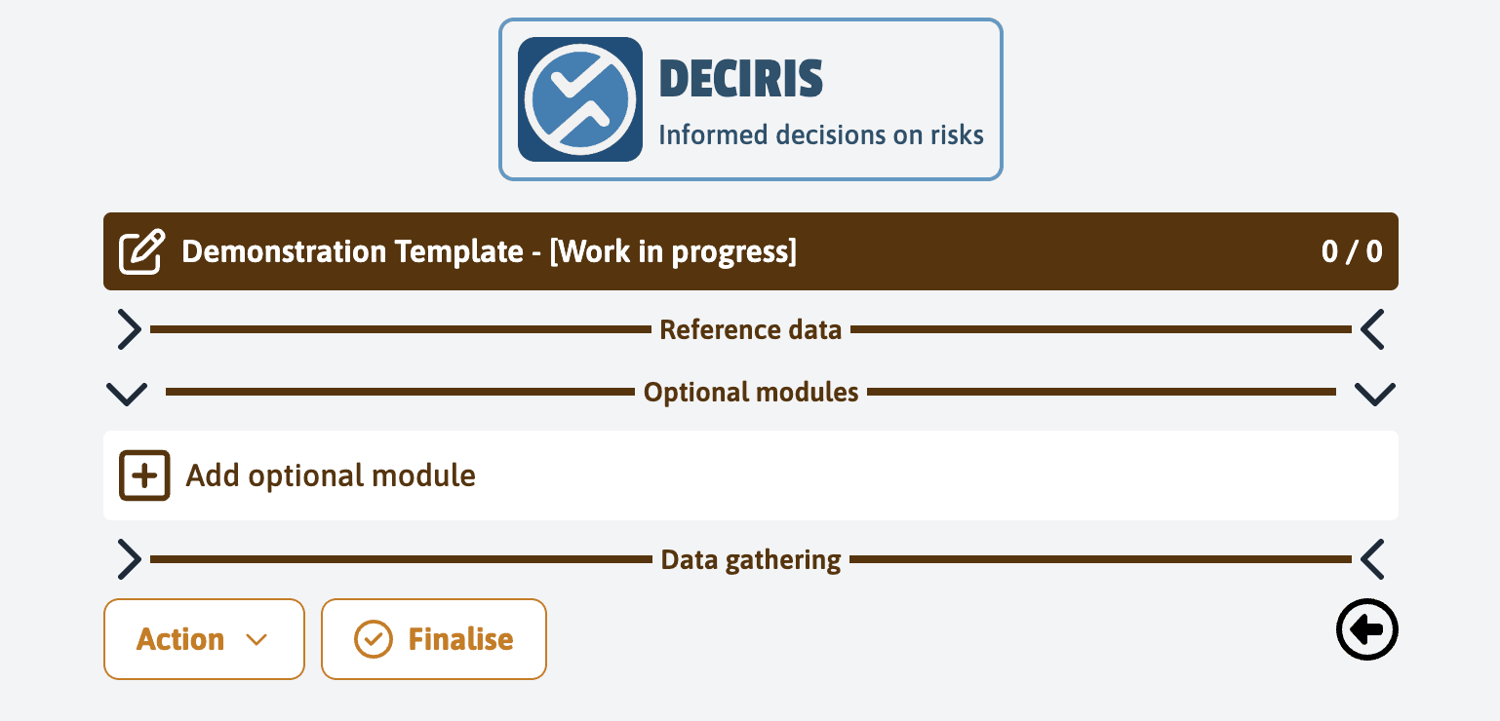The height and width of the screenshot is (721, 1500).
Task: Click the Demonstration Template title bar
Action: 488,251
